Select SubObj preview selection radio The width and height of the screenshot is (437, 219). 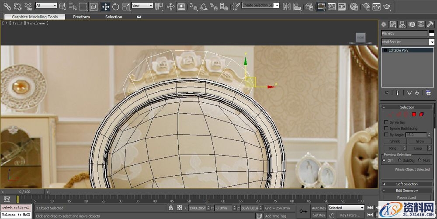coord(400,160)
